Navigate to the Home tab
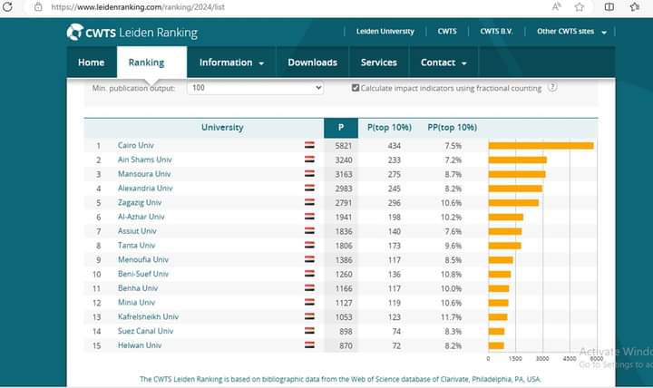The image size is (653, 388). [x=91, y=63]
